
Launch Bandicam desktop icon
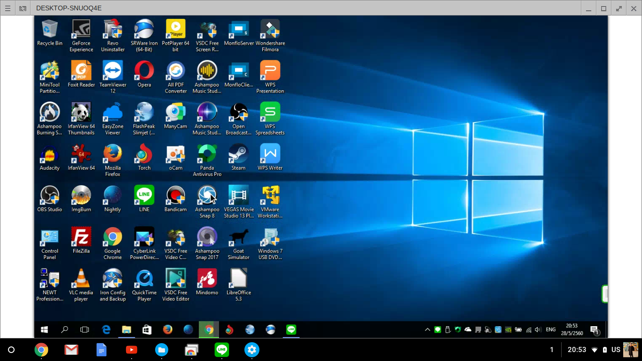(x=176, y=199)
